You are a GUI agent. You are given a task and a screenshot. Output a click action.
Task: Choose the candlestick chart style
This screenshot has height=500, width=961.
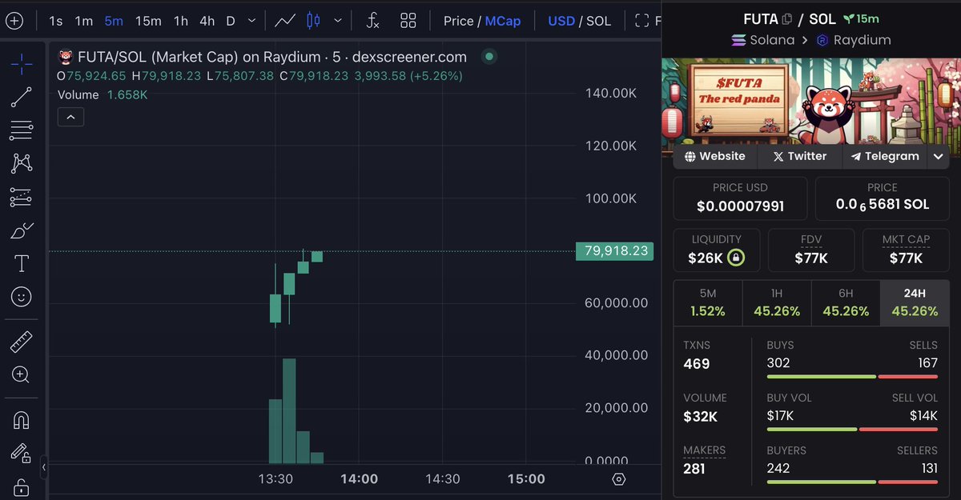pos(313,21)
